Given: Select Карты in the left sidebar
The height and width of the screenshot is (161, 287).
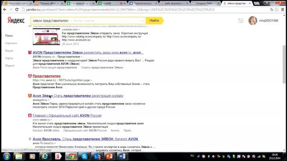Looking at the screenshot, I should [x=9, y=58].
